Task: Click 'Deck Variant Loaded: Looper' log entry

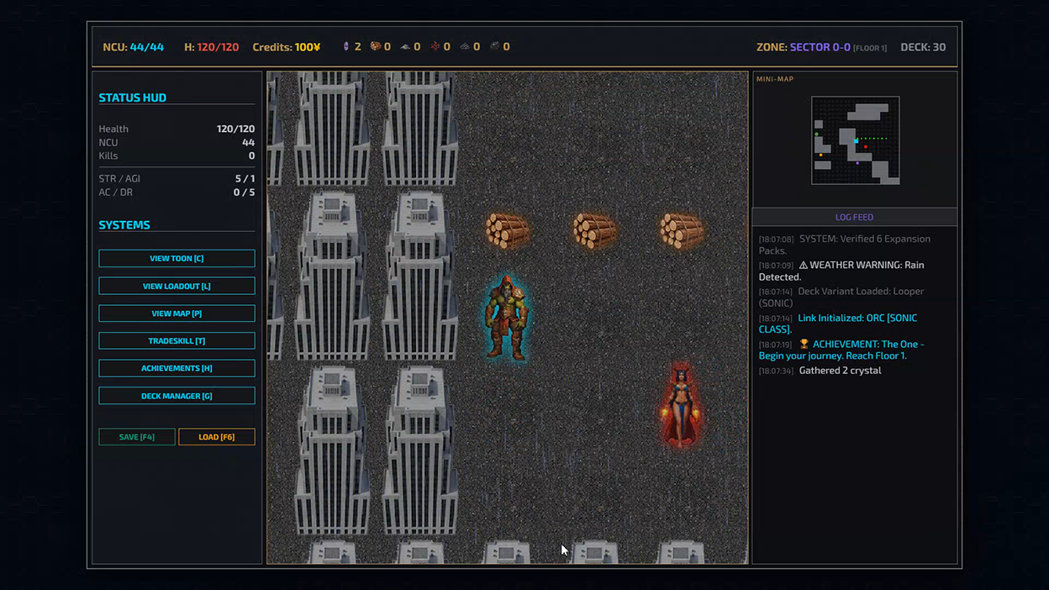Action: pos(841,297)
